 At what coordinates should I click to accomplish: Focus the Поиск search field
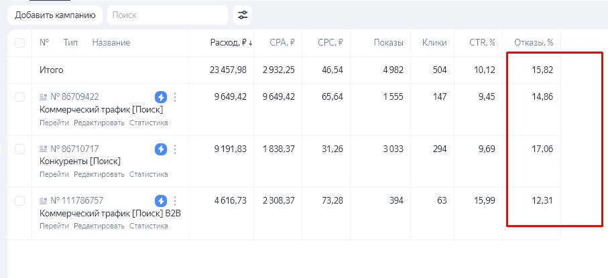[x=167, y=15]
